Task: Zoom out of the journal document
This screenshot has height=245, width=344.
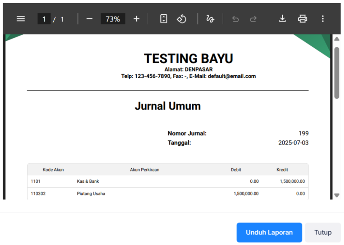Action: click(x=89, y=19)
